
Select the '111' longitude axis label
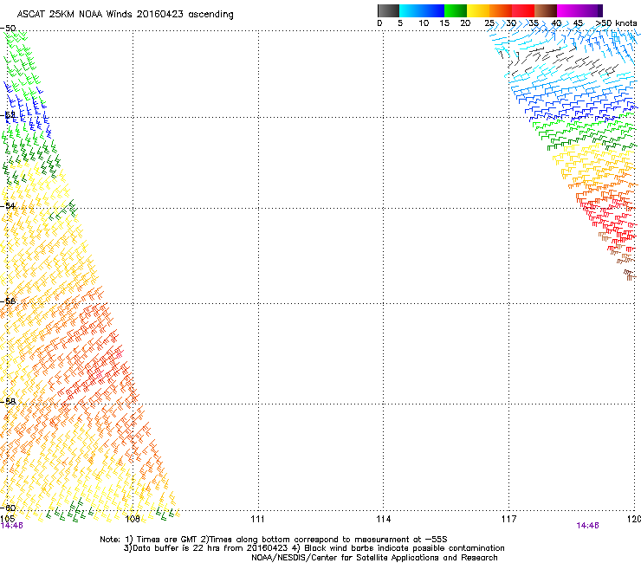click(x=257, y=519)
